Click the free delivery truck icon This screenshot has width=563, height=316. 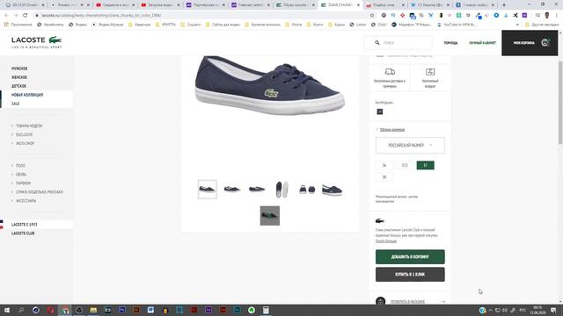pos(390,72)
